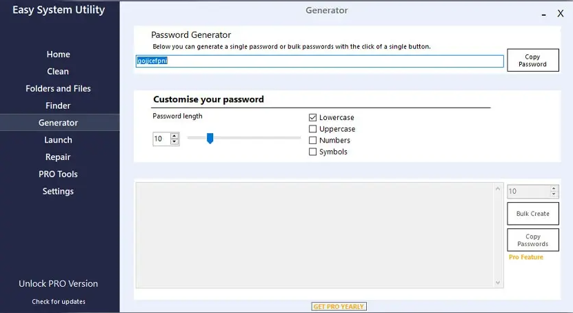Increase password length with up arrow
The width and height of the screenshot is (573, 313).
(174, 136)
